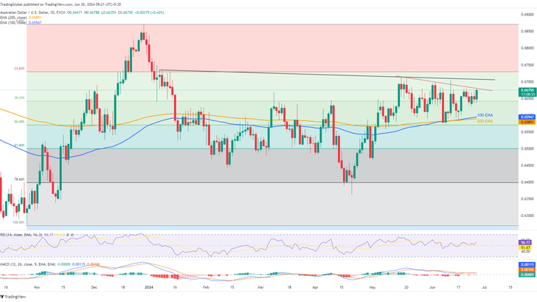Screen dimensions: 537x302
Task: Click the Mar label on time axis
Action: tap(260, 287)
